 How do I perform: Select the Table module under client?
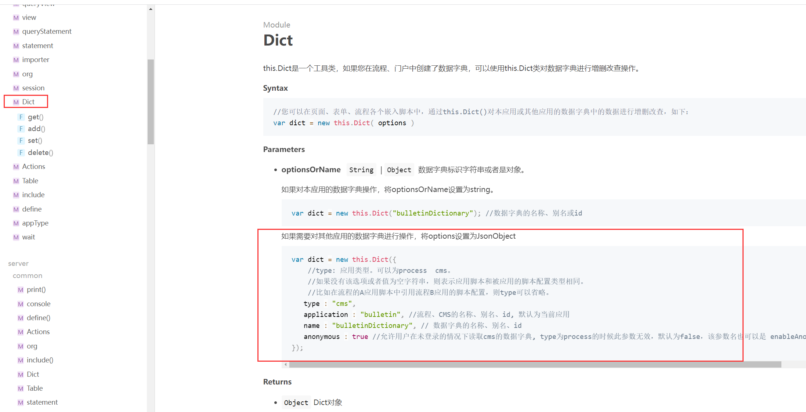pyautogui.click(x=30, y=181)
